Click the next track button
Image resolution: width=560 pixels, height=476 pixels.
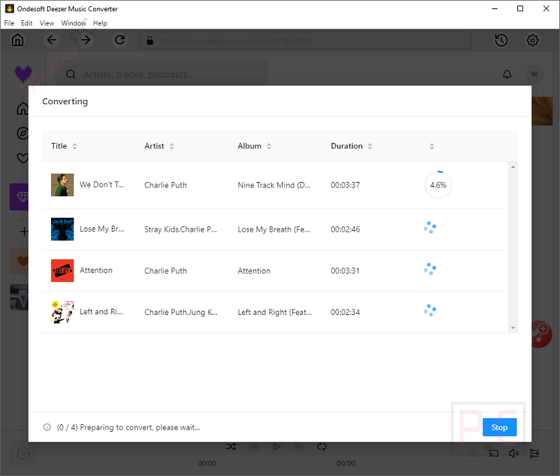(299, 447)
